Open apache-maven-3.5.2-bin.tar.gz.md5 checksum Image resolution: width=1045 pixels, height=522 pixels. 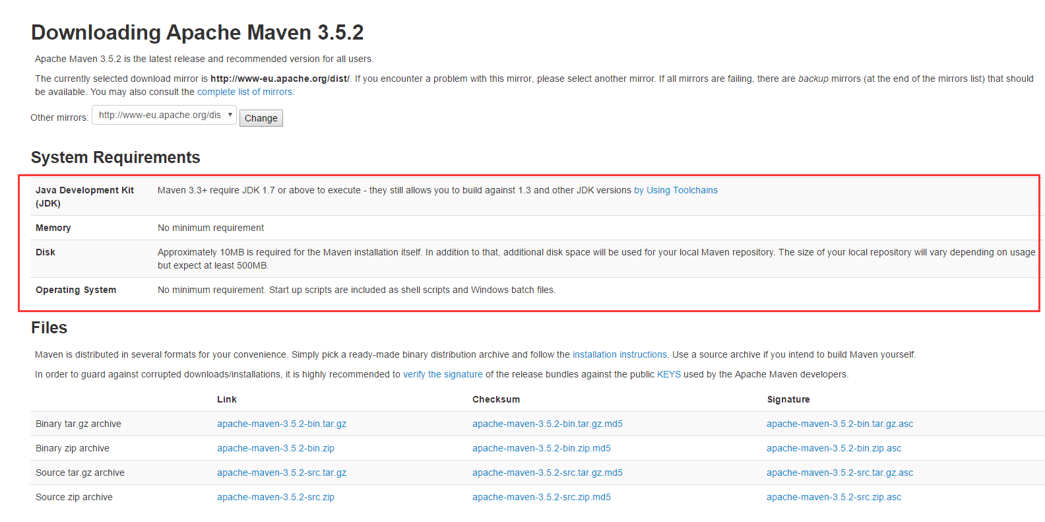pyautogui.click(x=548, y=424)
